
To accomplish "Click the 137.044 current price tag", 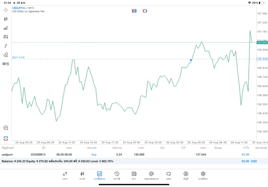I will point(262,42).
